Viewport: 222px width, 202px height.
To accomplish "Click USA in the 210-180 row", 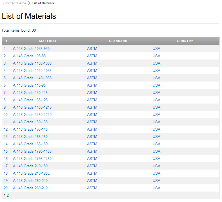I will (x=157, y=166).
